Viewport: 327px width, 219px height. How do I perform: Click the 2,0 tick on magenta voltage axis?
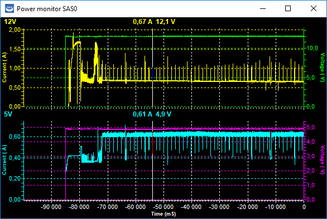[311, 171]
